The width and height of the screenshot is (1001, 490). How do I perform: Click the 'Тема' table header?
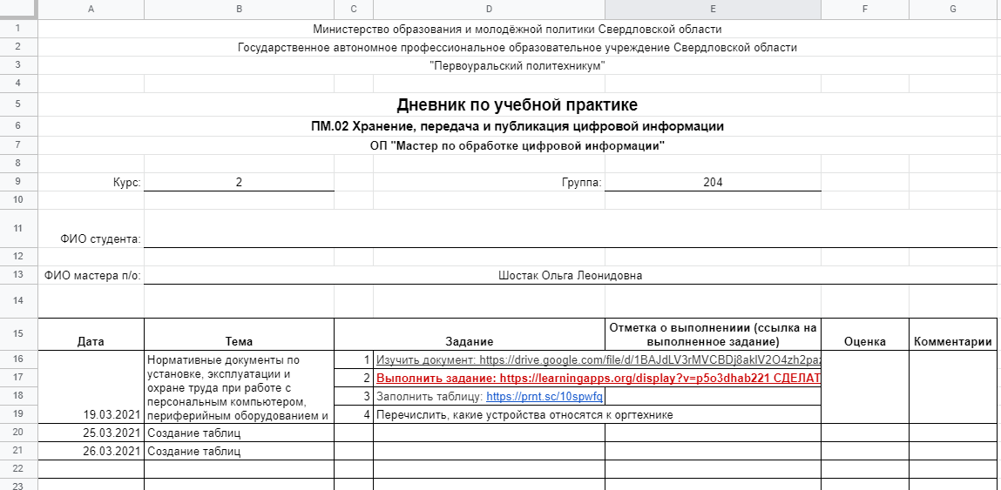point(240,333)
